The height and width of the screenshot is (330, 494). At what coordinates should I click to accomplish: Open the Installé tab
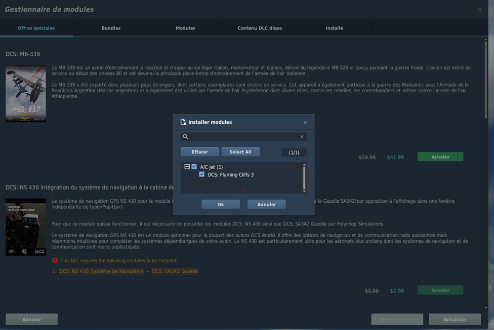(334, 28)
